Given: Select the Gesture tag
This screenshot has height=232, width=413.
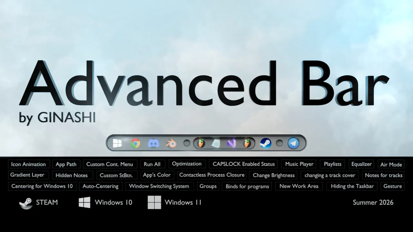Looking at the screenshot, I should [x=393, y=186].
